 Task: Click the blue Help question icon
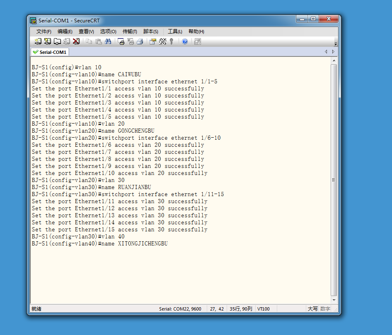point(185,41)
